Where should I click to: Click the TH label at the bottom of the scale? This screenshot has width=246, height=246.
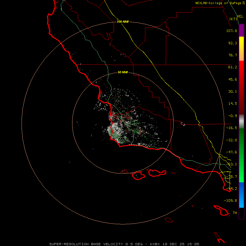(x=235, y=213)
